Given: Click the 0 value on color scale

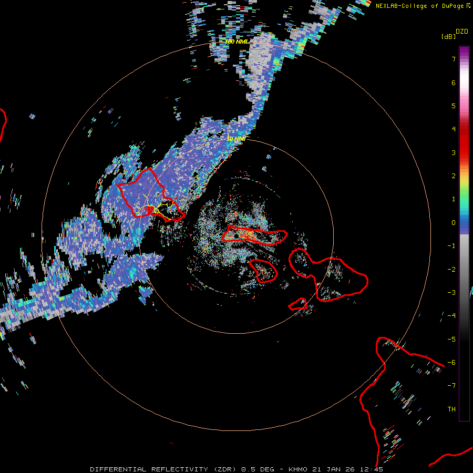Looking at the screenshot, I should (454, 223).
